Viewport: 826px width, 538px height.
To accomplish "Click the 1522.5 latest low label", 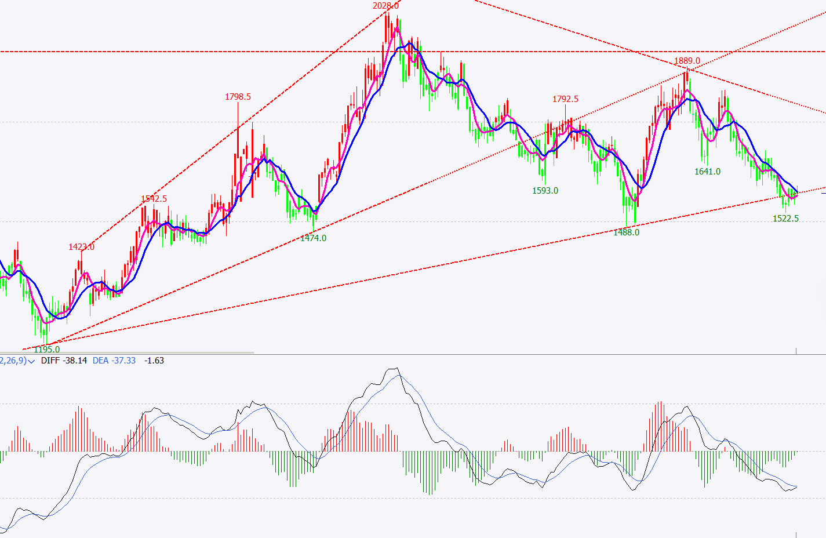I will click(785, 219).
